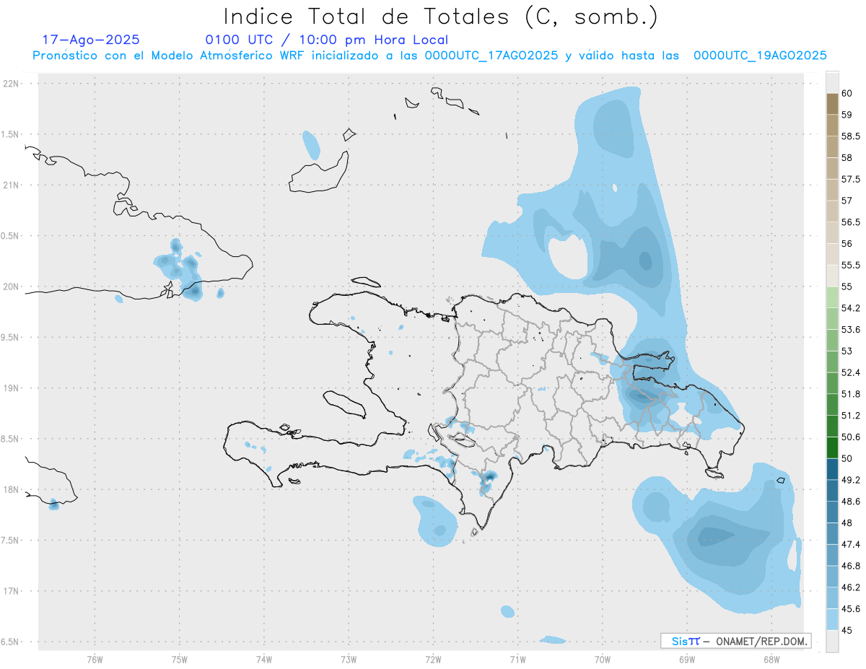The image size is (866, 669).
Task: Click the colorbar label '49.2'
Action: 851,480
